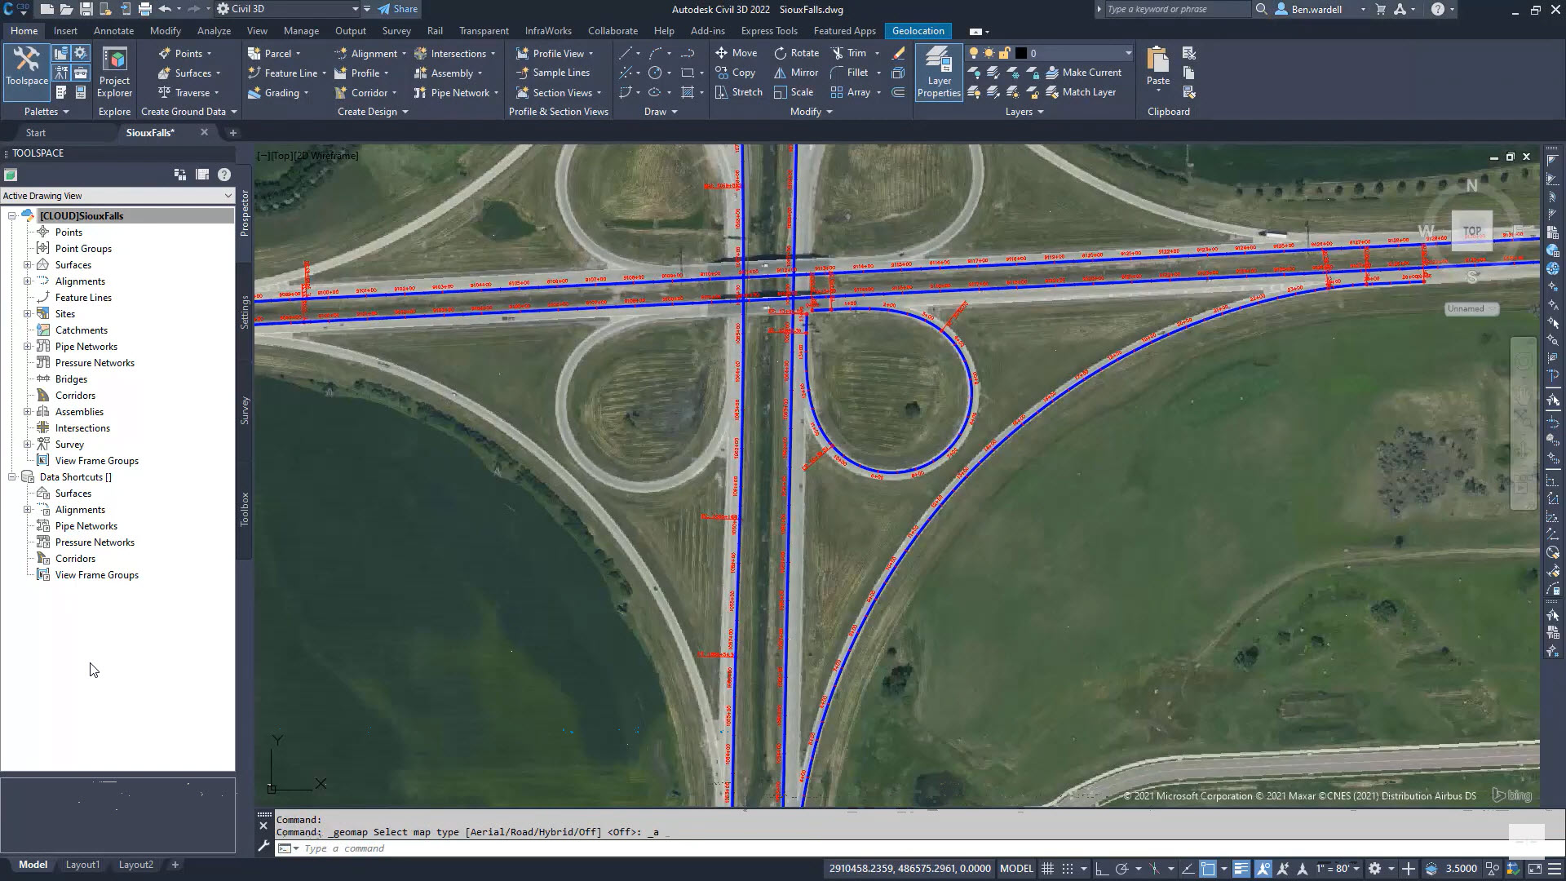Turn off the layer bulb toggle

[973, 53]
